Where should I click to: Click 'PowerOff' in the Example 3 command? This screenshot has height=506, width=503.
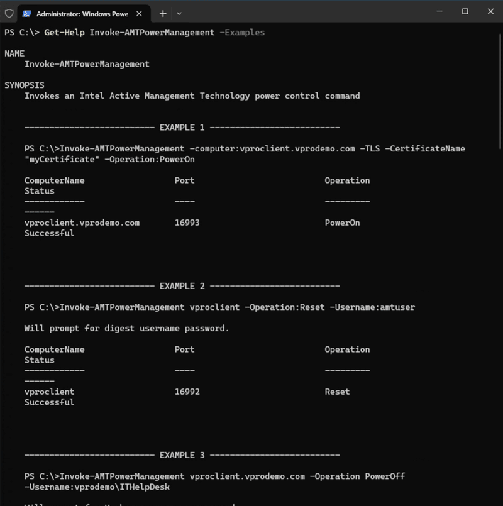click(385, 476)
